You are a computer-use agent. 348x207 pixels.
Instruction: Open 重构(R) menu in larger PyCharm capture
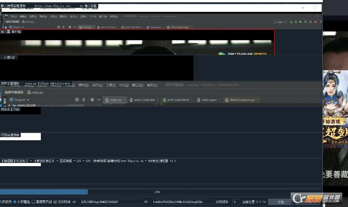[84, 85]
